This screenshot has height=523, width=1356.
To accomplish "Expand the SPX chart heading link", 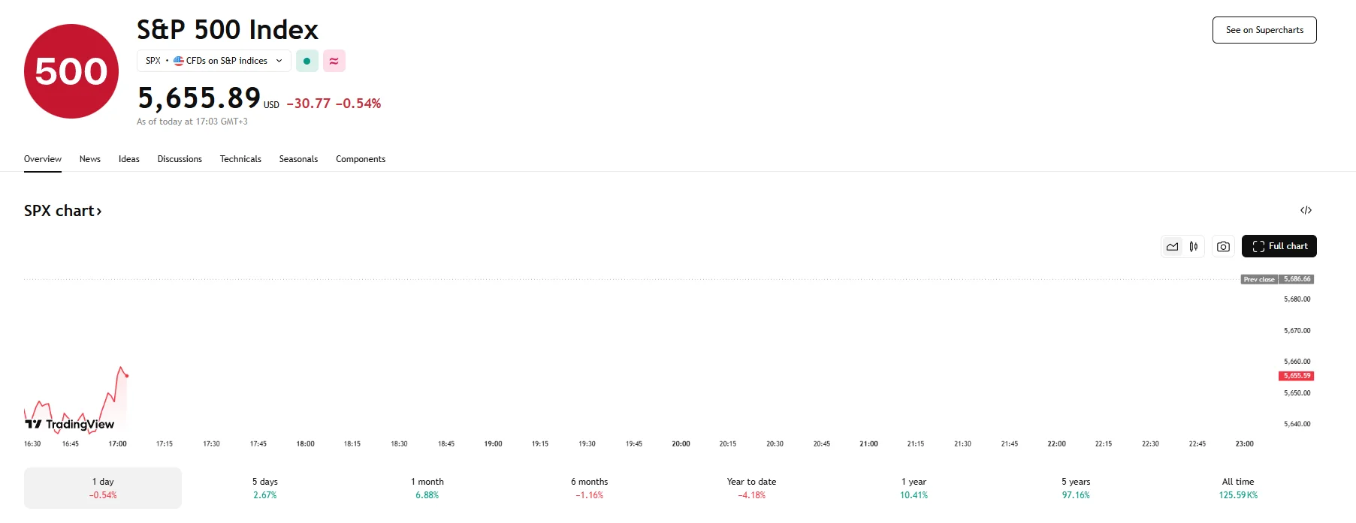I will 62,211.
